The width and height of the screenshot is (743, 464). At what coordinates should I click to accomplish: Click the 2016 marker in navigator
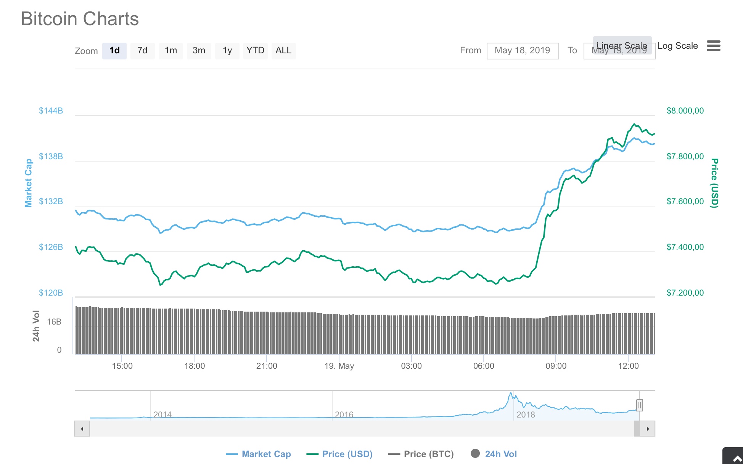tap(344, 414)
